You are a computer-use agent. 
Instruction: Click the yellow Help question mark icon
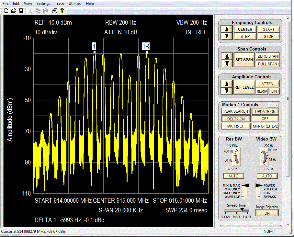(x=62, y=11)
